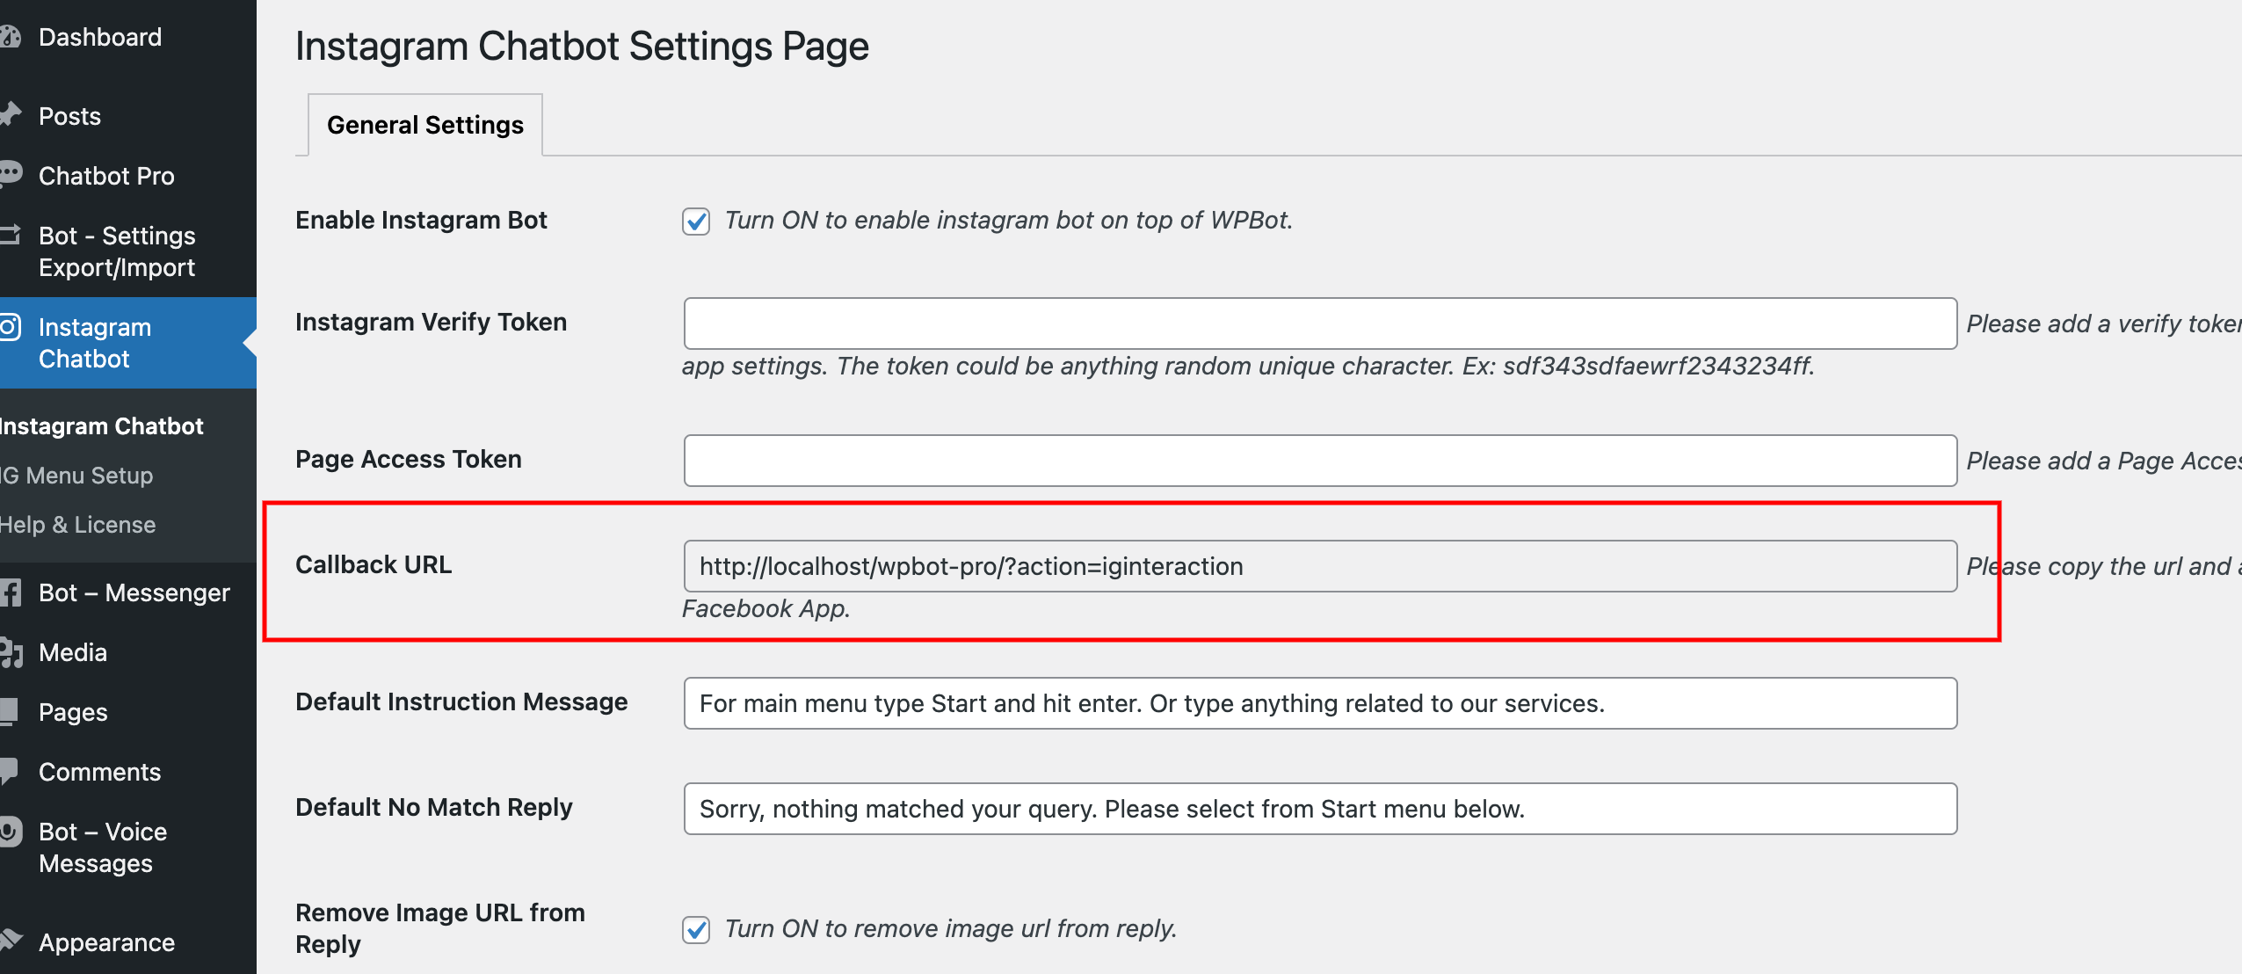This screenshot has height=974, width=2242.
Task: Click the 'Instagram Chatbot Settings Page' heading
Action: click(582, 47)
